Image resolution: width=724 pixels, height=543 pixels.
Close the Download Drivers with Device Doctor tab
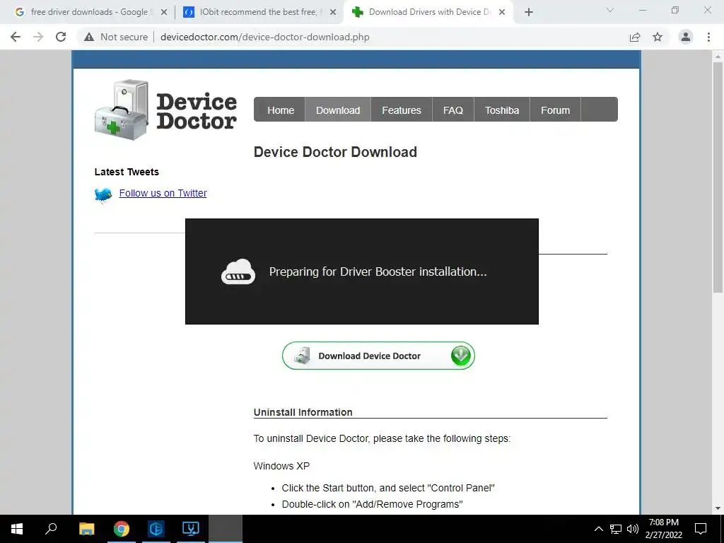pyautogui.click(x=502, y=12)
